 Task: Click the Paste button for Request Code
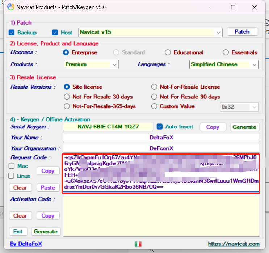point(48,187)
